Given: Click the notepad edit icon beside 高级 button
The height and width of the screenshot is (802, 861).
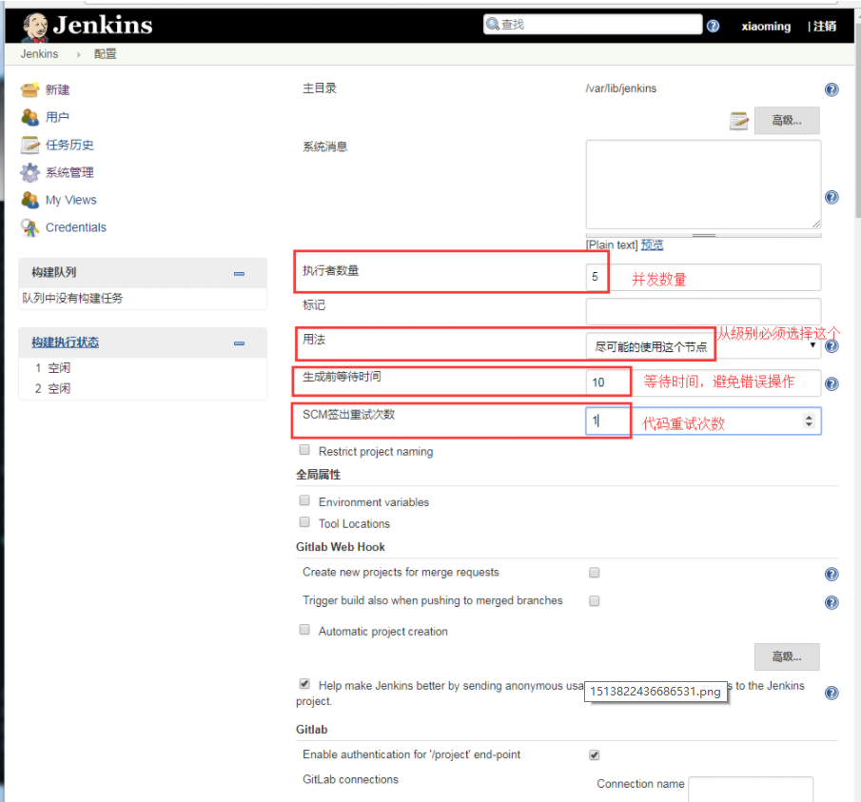Looking at the screenshot, I should 738,120.
